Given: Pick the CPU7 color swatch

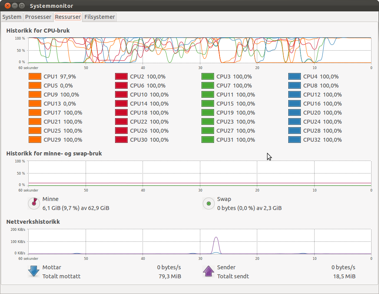Looking at the screenshot, I should point(208,86).
